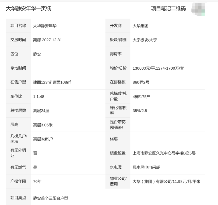Image resolution: width=218 pixels, height=205 pixels.
Task: Select utilities value 民水民电自采暖
Action: (x=146, y=167)
